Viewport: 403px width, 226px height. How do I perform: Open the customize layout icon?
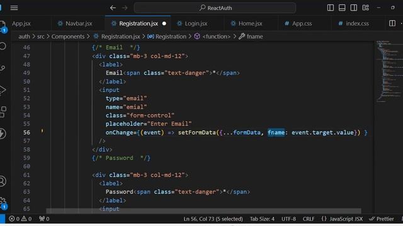[x=365, y=8]
